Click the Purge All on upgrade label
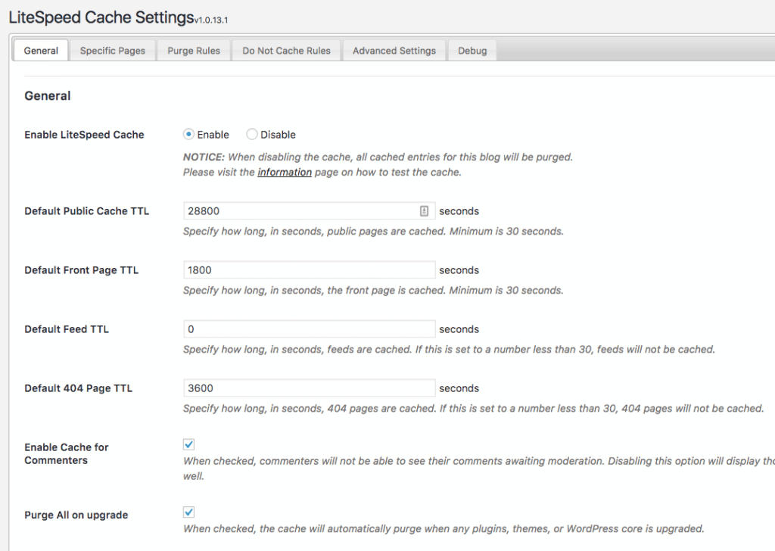Viewport: 775px width, 551px height. [x=76, y=515]
